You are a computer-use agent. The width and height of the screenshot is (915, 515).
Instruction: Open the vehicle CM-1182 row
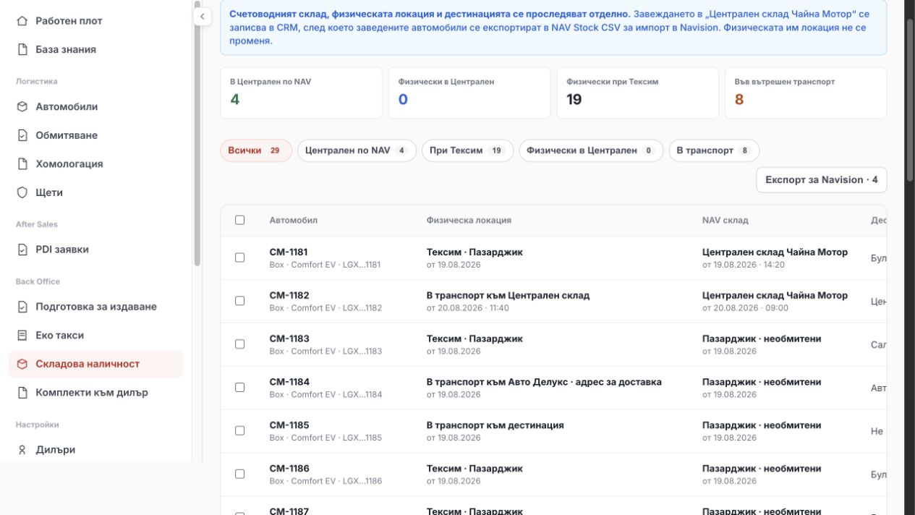coord(553,302)
